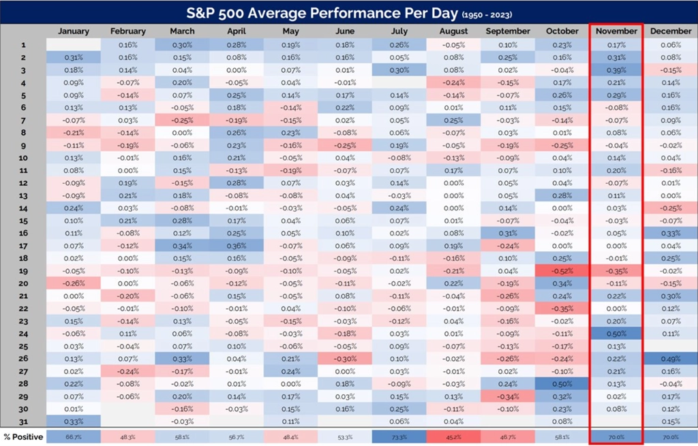This screenshot has width=698, height=446.
Task: Click July's % Positive value 73.3%
Action: (399, 437)
